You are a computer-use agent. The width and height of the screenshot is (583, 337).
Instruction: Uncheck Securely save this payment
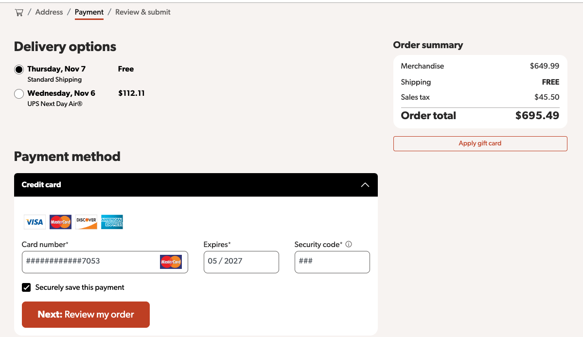(26, 287)
